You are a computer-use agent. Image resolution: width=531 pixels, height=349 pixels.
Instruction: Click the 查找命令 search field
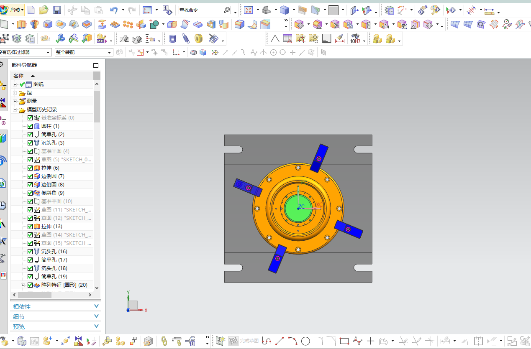click(205, 10)
